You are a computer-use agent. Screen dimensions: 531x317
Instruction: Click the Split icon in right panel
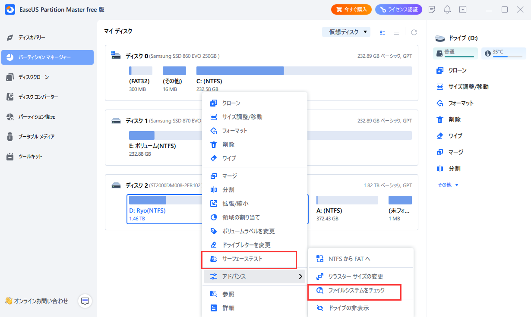[x=440, y=169]
